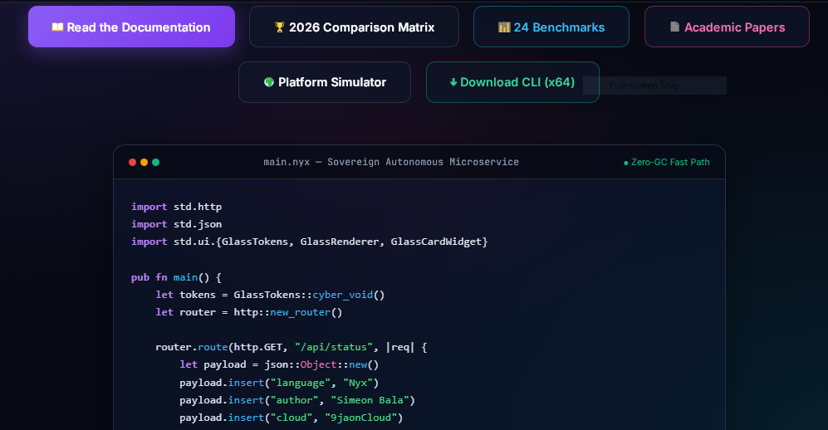
Task: Click the GlassCardWidget import text
Action: point(436,242)
